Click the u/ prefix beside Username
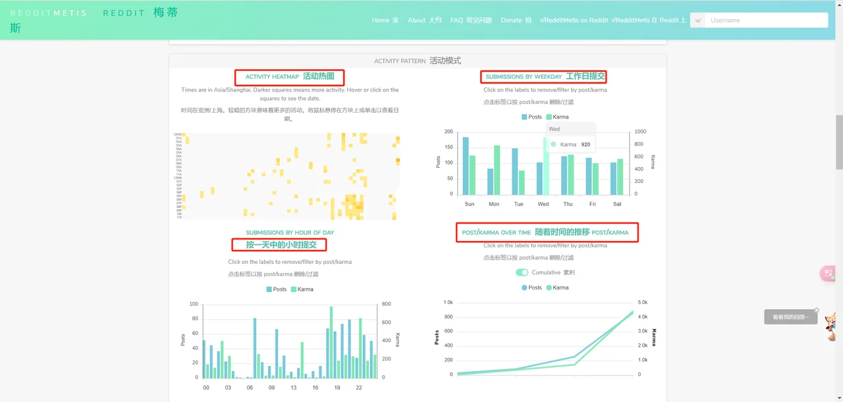Screen dimensions: 843x402 coord(697,20)
